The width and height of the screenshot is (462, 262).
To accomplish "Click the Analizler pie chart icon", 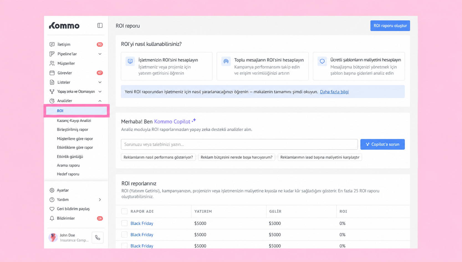I will [x=52, y=101].
